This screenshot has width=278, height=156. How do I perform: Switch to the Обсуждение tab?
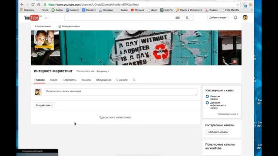pos(104,80)
